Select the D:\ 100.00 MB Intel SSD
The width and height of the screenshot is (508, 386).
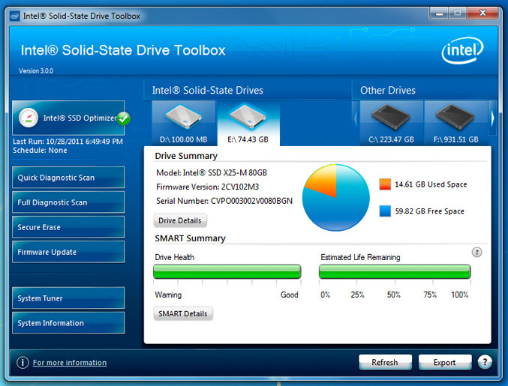[x=184, y=123]
